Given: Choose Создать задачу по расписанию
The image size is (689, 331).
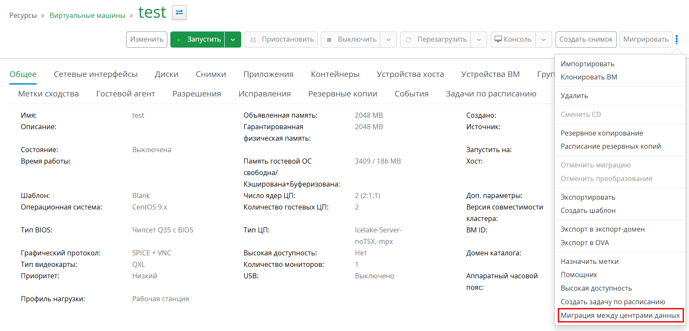Looking at the screenshot, I should click(x=613, y=302).
